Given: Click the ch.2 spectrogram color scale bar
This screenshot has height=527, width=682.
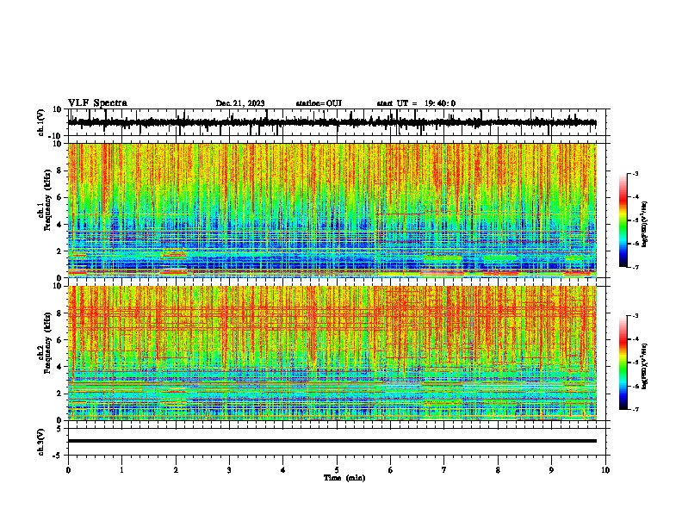Looking at the screenshot, I should tap(623, 363).
